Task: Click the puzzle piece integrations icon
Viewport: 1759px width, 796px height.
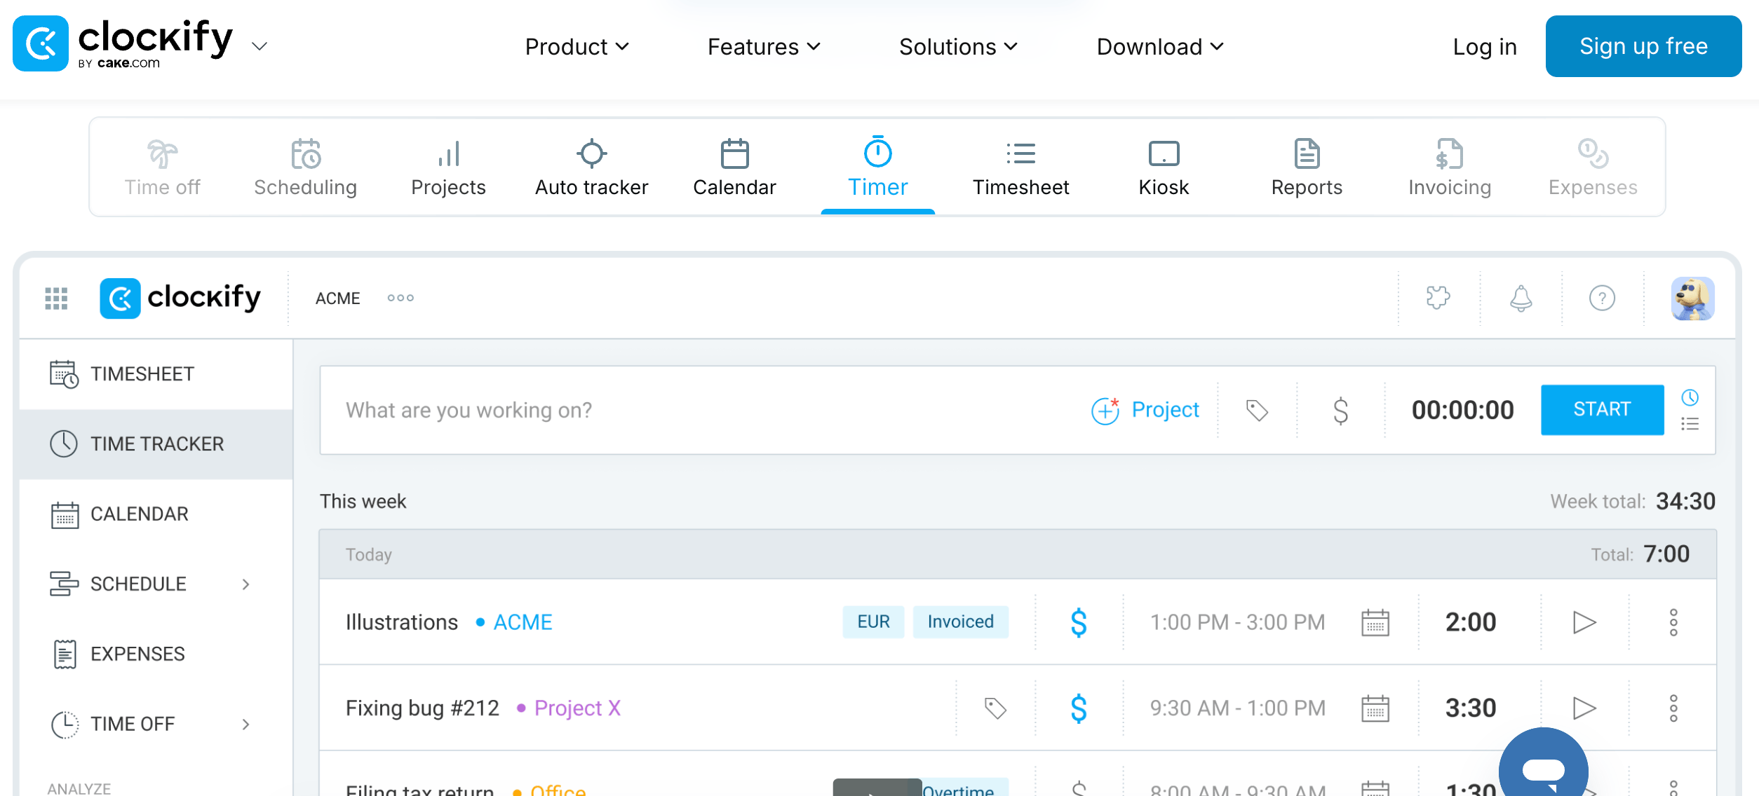Action: 1438,298
